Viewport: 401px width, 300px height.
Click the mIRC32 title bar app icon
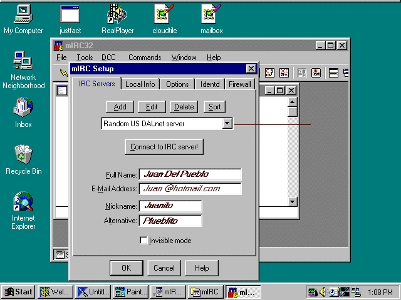[58, 46]
